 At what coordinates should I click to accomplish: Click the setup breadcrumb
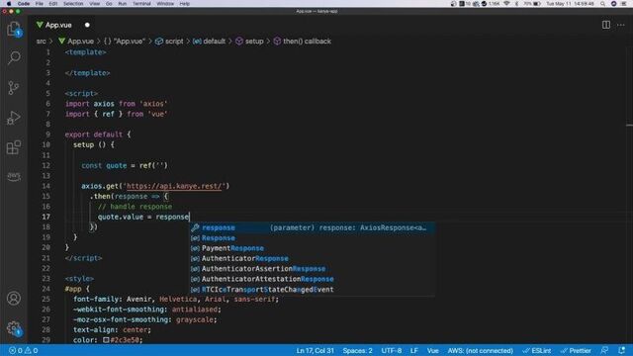pos(249,42)
